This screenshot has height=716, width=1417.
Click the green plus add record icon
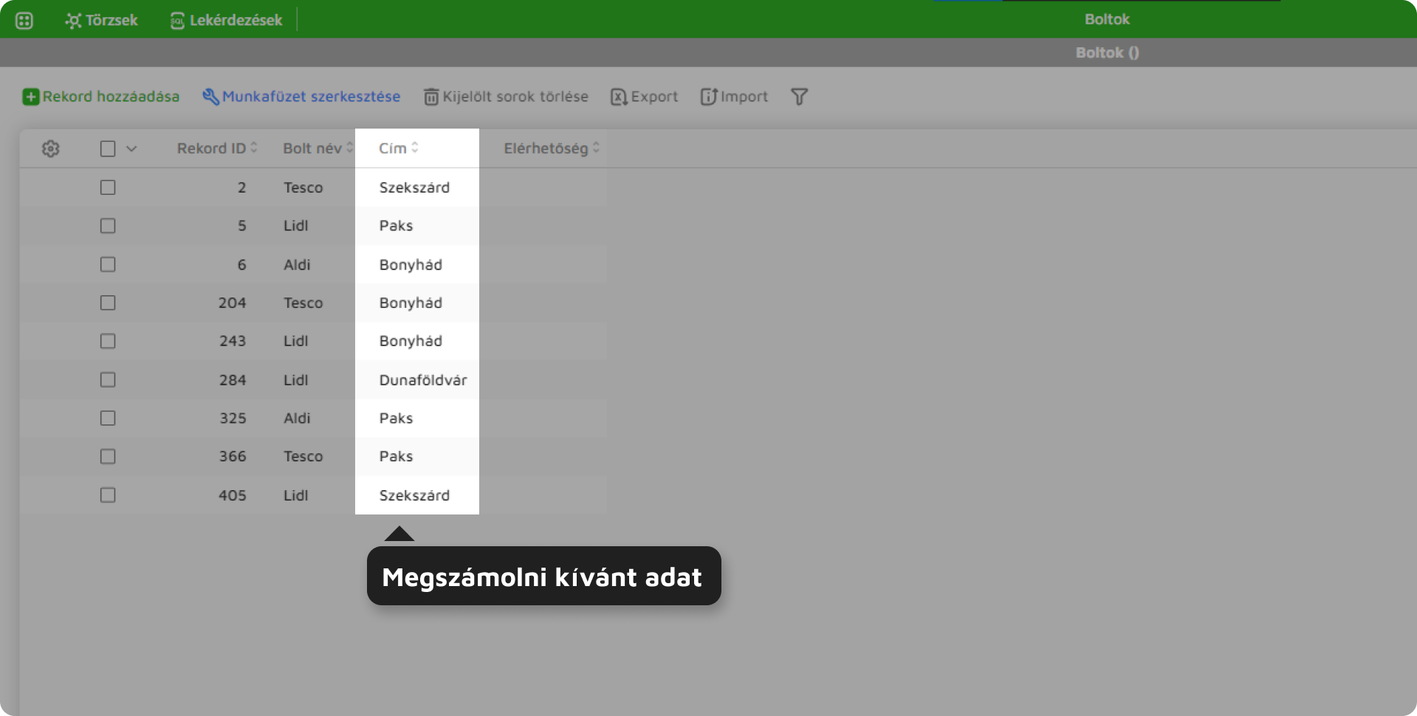coord(31,97)
